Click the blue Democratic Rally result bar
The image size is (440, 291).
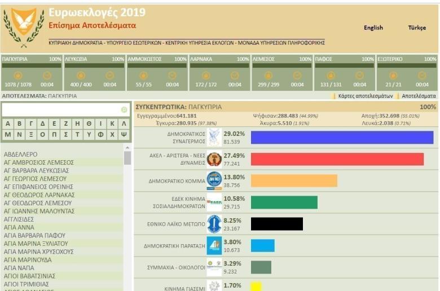pos(342,138)
